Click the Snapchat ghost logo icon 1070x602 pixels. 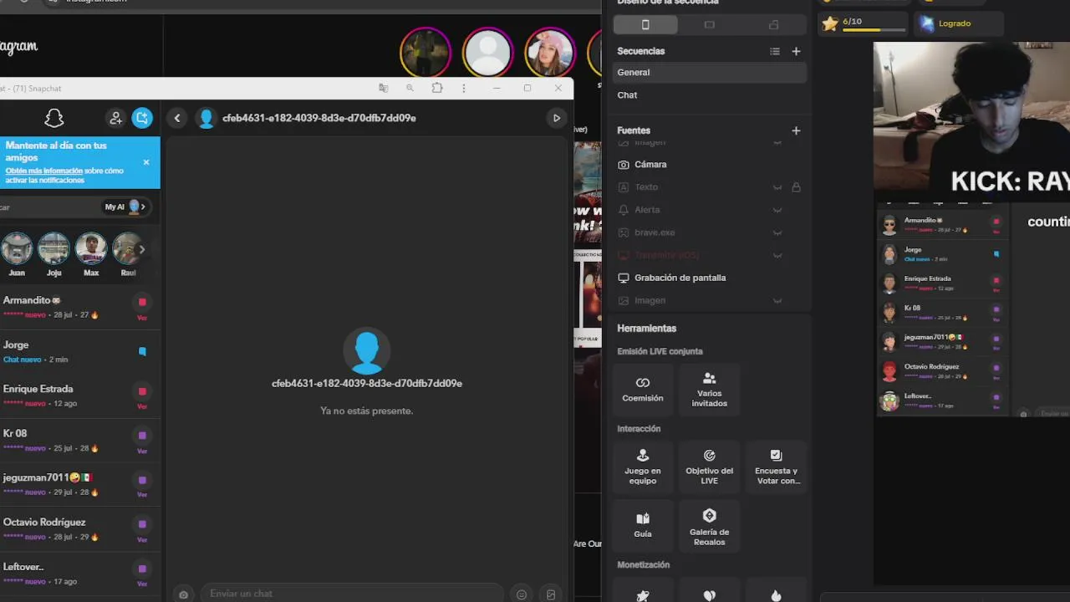point(54,118)
